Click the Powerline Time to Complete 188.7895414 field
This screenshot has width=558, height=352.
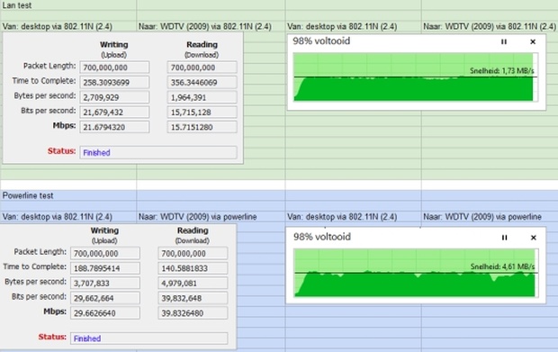(x=105, y=268)
